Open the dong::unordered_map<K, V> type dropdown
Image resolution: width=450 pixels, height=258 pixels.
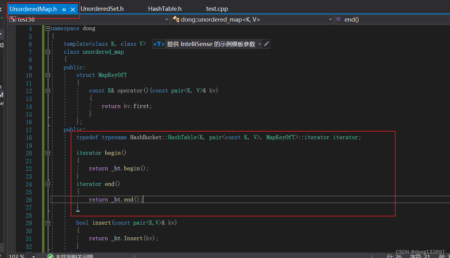[330, 20]
